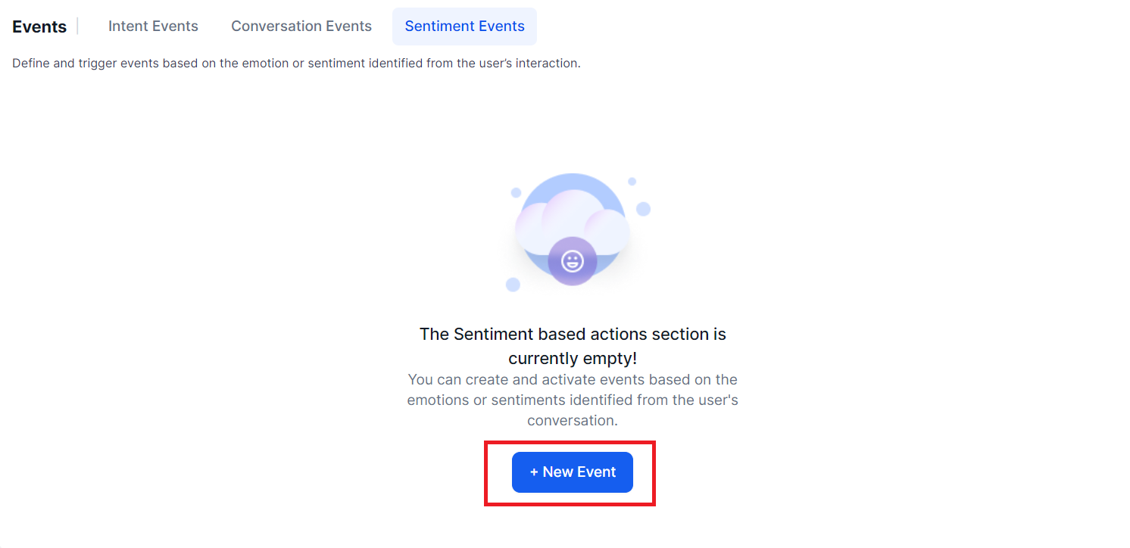Image resolution: width=1130 pixels, height=548 pixels.
Task: Click the 'Define and trigger events' description
Action: pos(296,64)
